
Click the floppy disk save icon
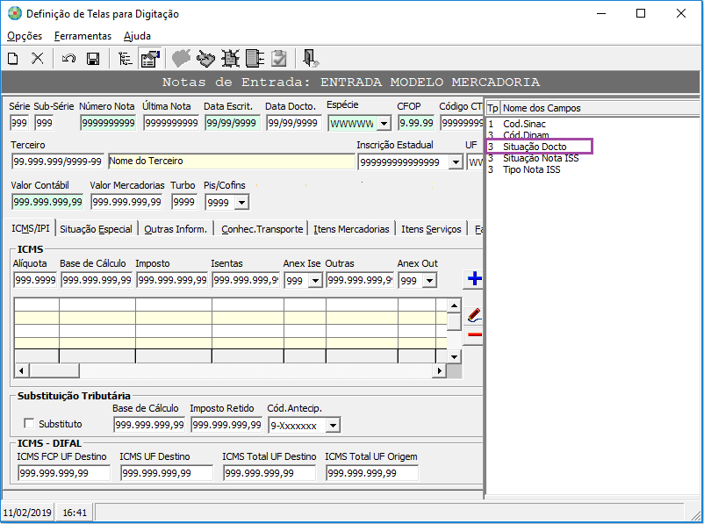pos(93,59)
